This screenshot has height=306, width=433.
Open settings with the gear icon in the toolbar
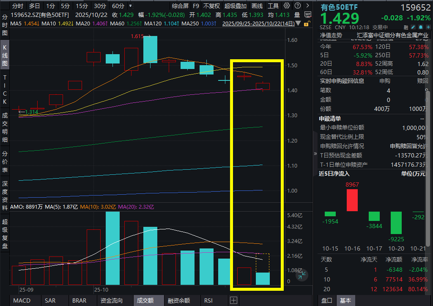click(x=286, y=6)
